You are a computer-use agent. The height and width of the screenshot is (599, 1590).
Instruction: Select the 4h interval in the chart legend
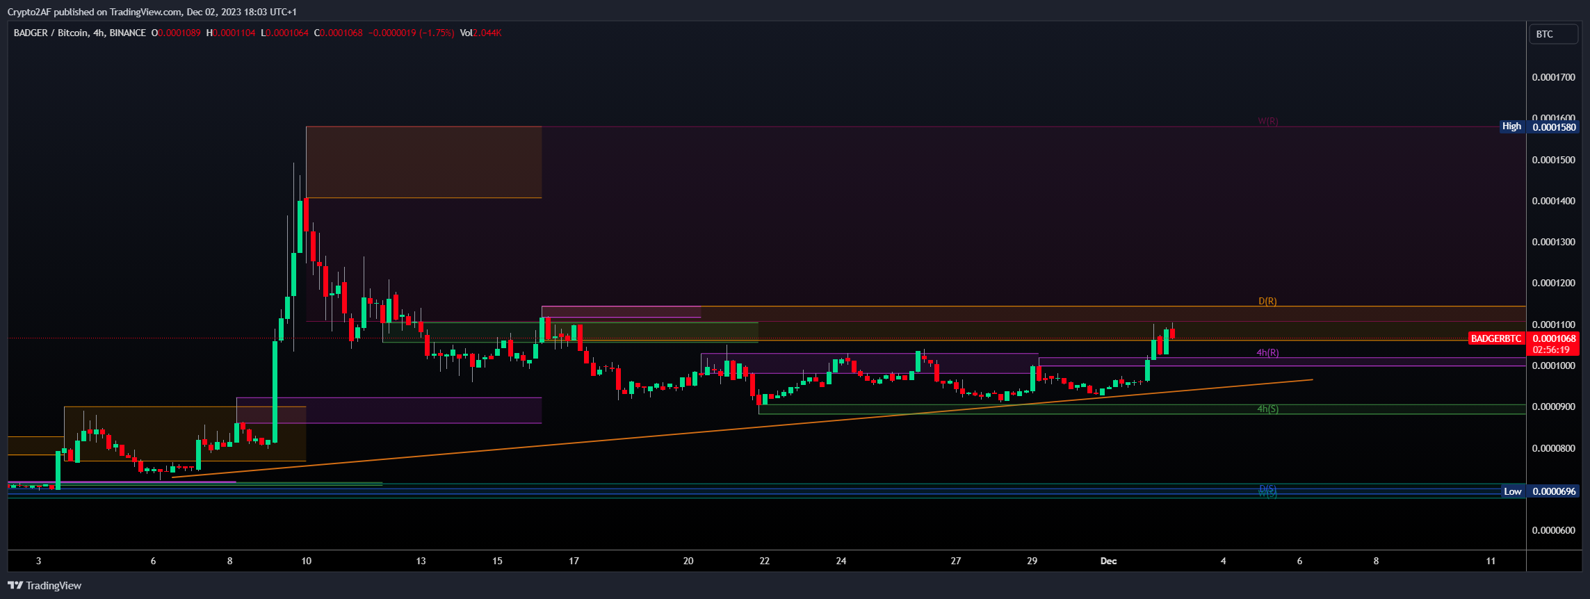99,33
